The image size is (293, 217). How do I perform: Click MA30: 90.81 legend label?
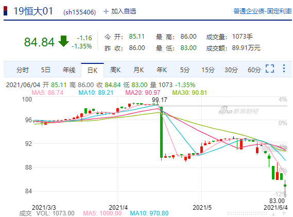[x=189, y=93]
